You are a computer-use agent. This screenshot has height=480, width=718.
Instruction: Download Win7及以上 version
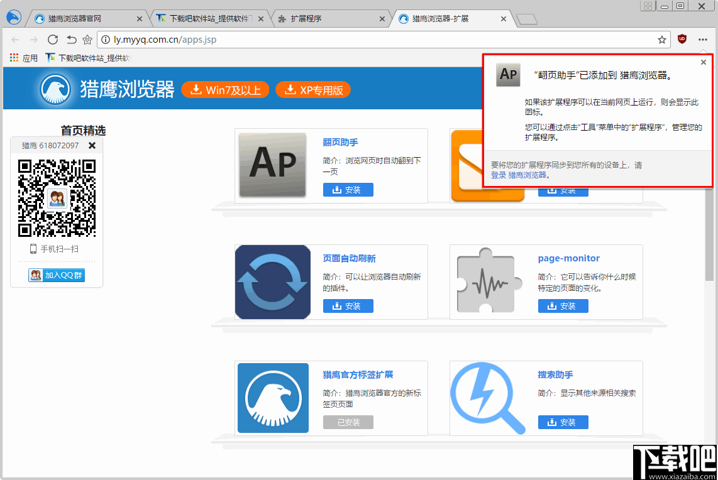225,90
